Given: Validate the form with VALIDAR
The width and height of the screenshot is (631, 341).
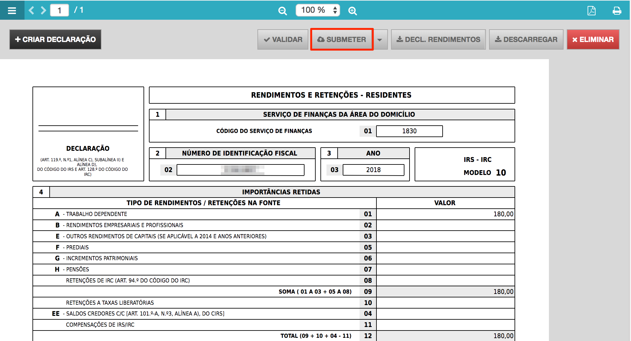Looking at the screenshot, I should [x=283, y=39].
